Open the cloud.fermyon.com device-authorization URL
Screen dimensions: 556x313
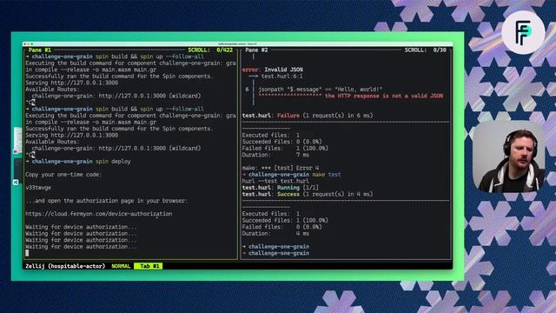click(x=98, y=214)
